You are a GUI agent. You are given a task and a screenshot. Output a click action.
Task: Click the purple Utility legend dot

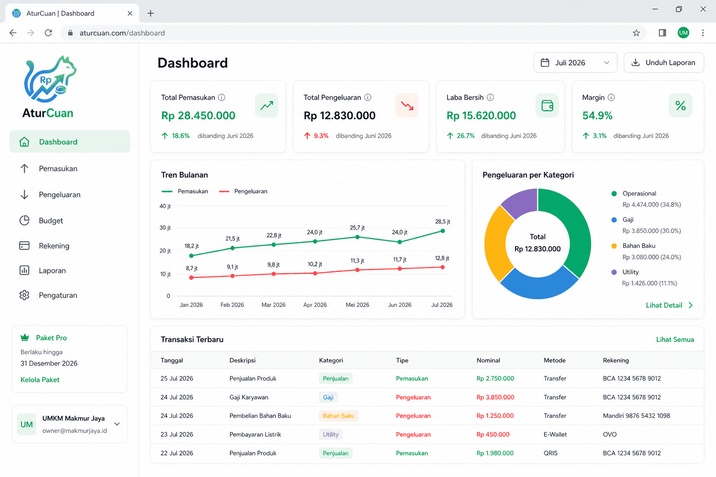click(x=614, y=272)
